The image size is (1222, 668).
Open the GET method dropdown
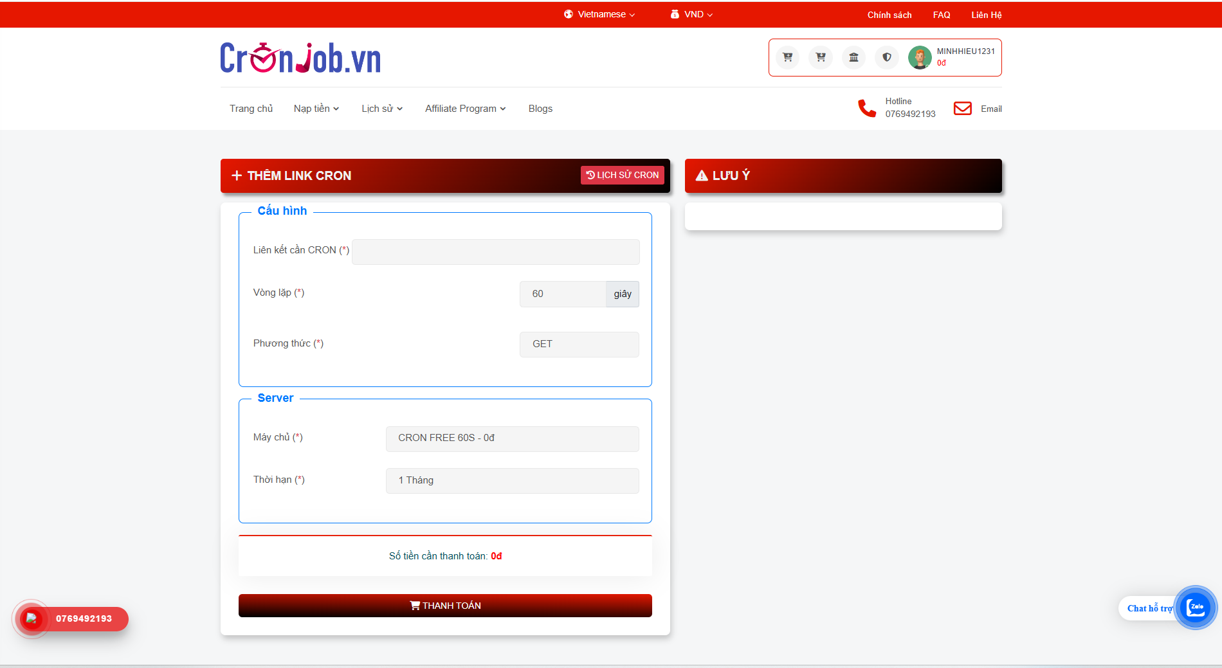pos(579,345)
